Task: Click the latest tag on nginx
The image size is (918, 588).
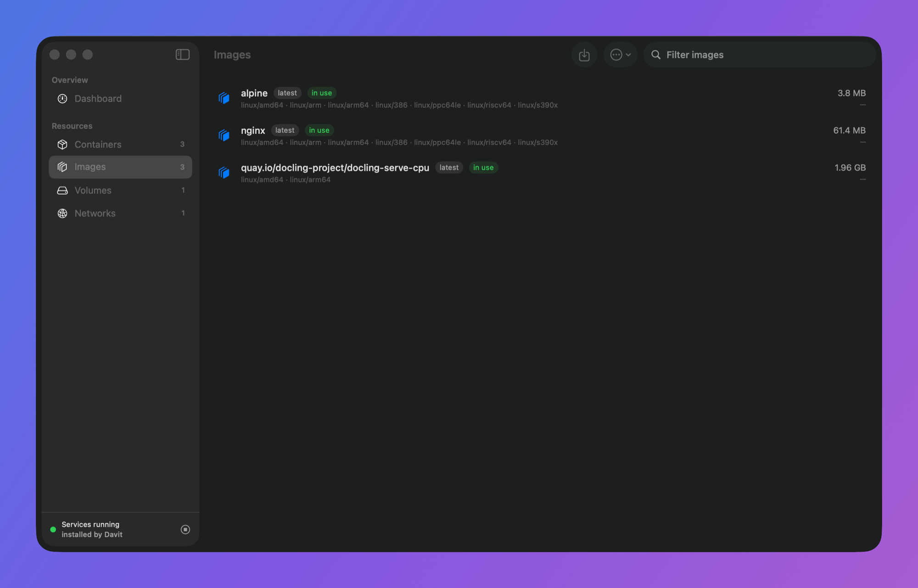Action: tap(285, 130)
